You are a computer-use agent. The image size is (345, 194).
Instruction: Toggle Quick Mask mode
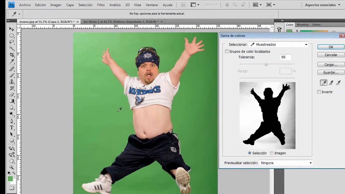click(12, 188)
